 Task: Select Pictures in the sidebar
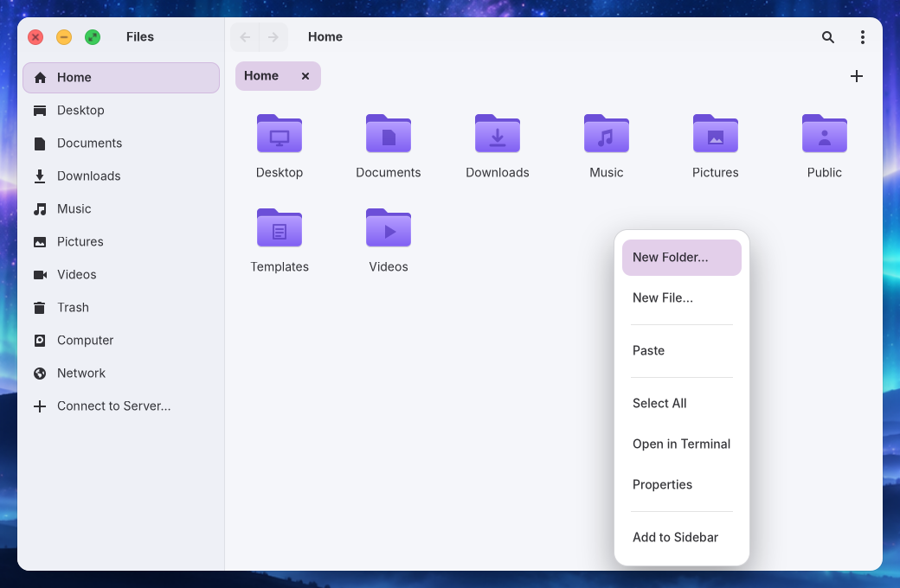pos(121,241)
